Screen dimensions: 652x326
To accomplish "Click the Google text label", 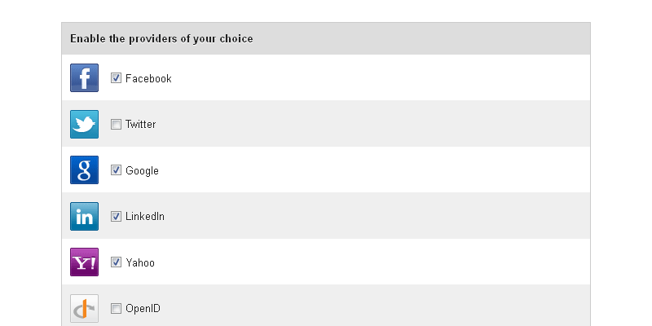I will (x=142, y=171).
